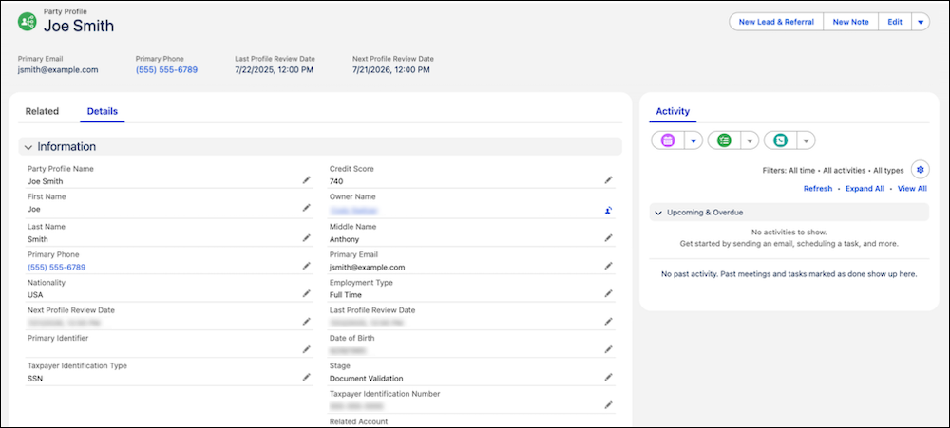Collapse the Upcoming & Overdue section
This screenshot has width=950, height=428.
click(657, 213)
